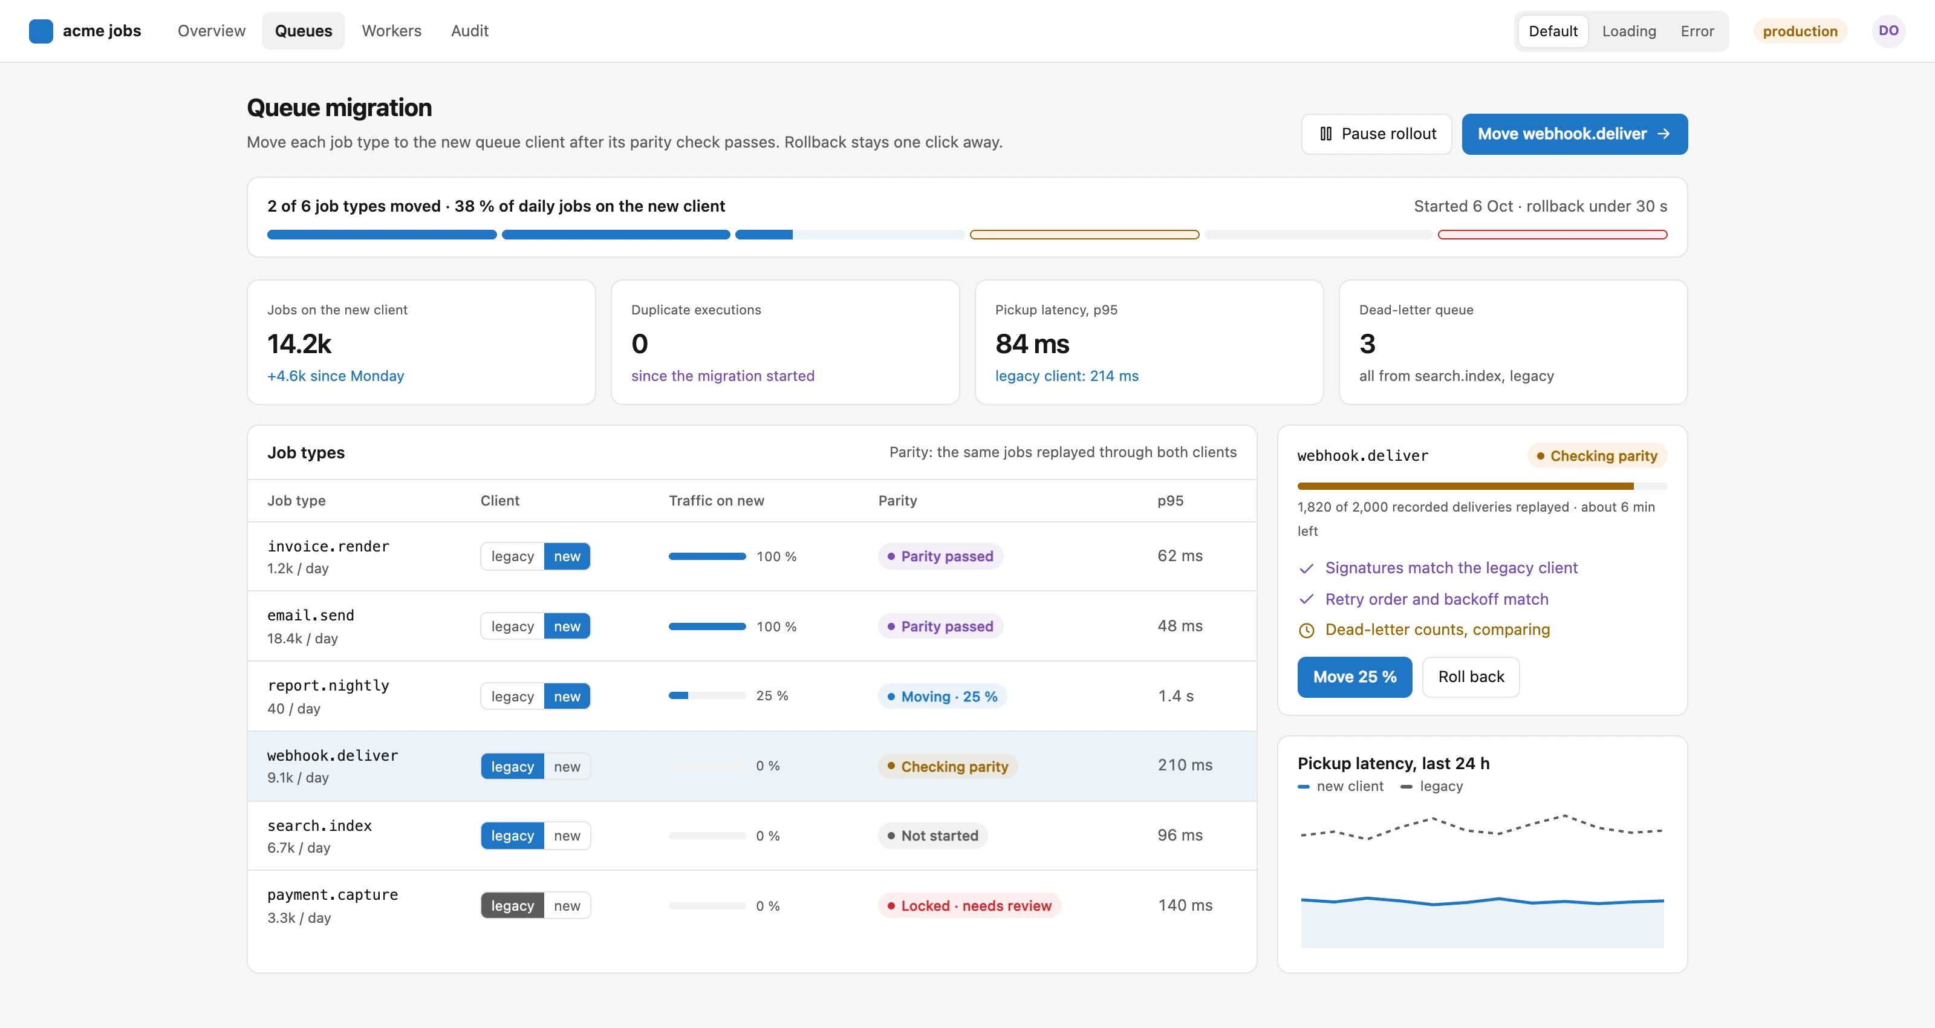Click the red outlined segment of migration progress
The image size is (1935, 1028).
(1552, 235)
